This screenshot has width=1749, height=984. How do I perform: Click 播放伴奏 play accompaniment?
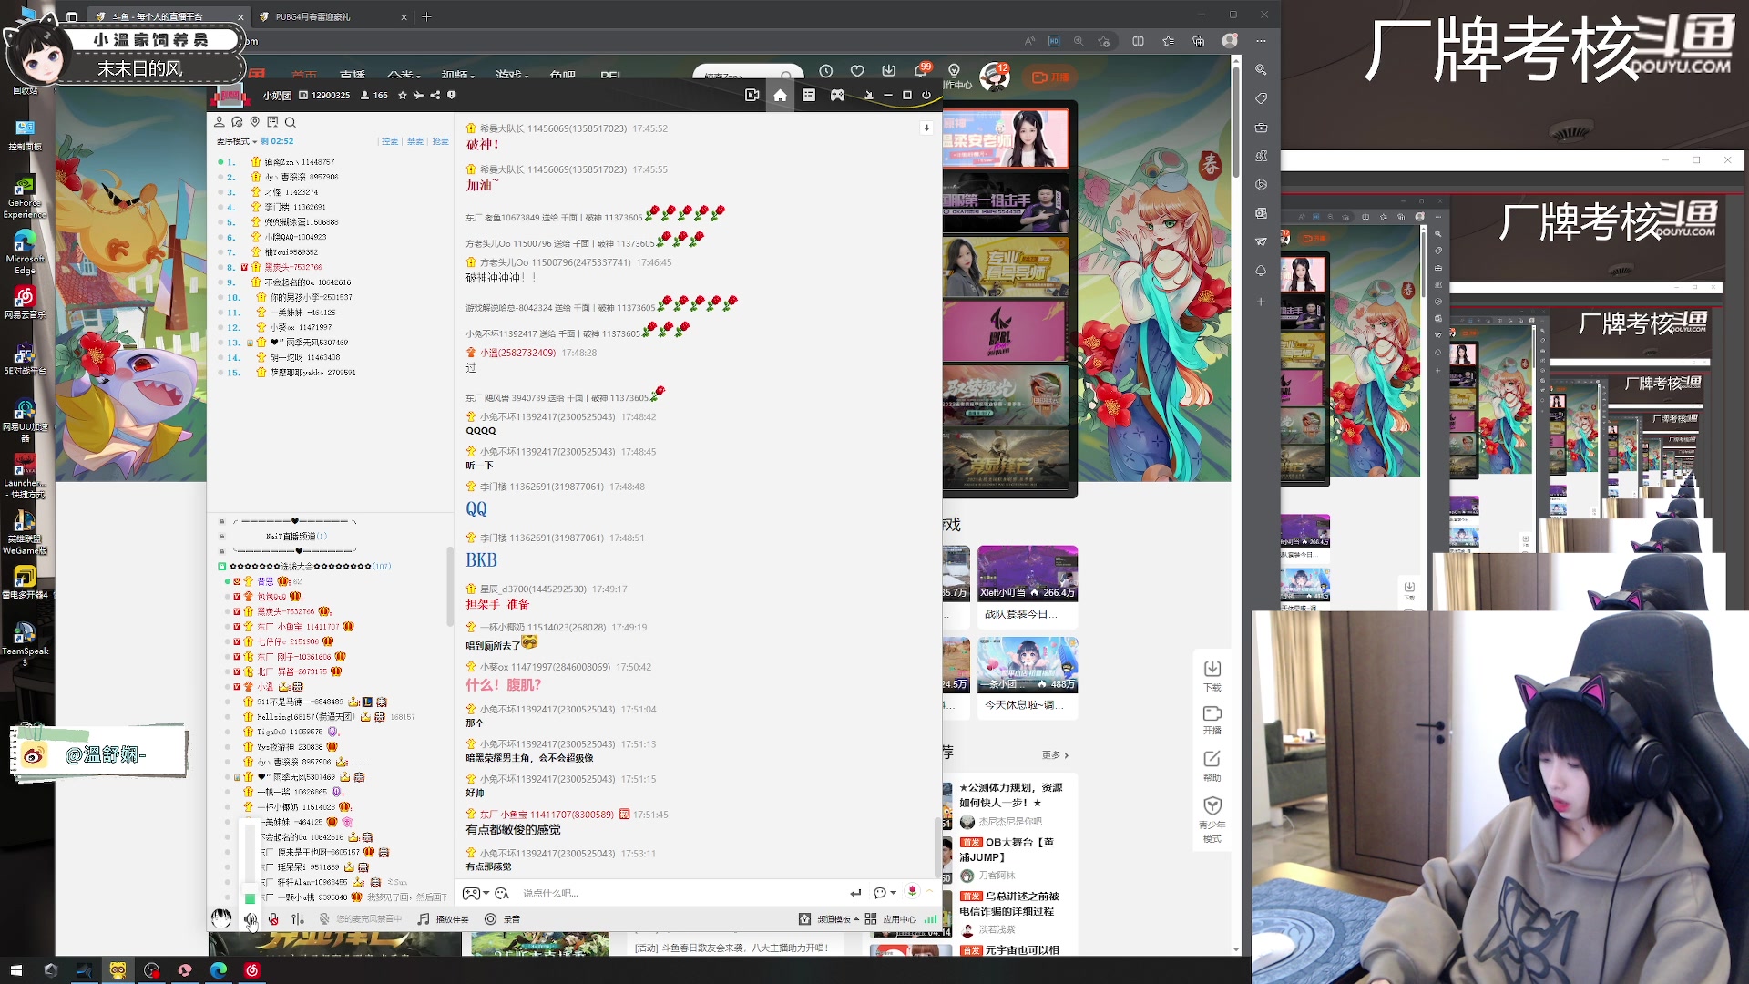tap(443, 919)
